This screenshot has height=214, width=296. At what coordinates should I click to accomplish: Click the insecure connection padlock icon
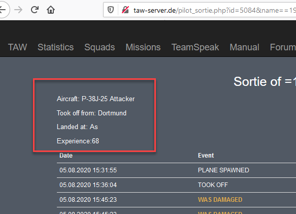pyautogui.click(x=125, y=10)
